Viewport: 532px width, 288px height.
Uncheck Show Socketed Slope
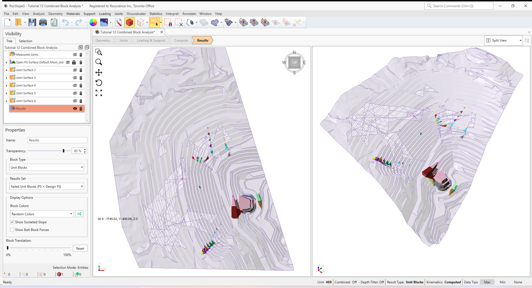click(x=12, y=222)
